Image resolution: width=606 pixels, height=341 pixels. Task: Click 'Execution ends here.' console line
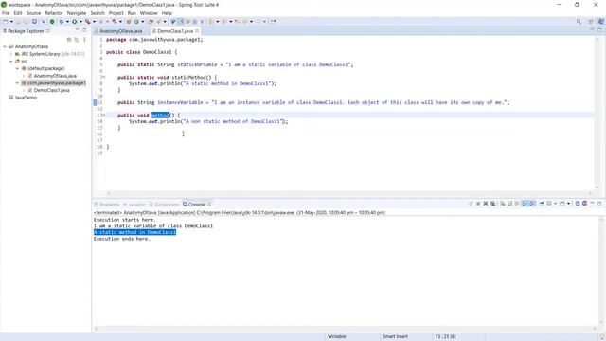click(x=122, y=239)
